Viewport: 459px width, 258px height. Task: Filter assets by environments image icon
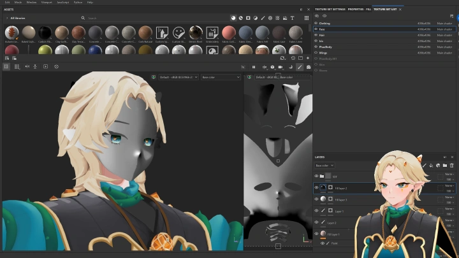pos(285,18)
